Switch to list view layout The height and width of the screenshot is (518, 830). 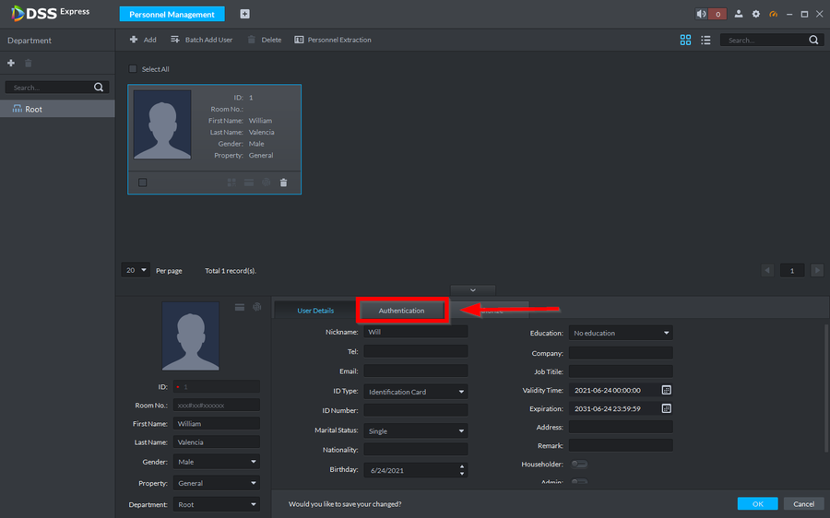tap(705, 40)
